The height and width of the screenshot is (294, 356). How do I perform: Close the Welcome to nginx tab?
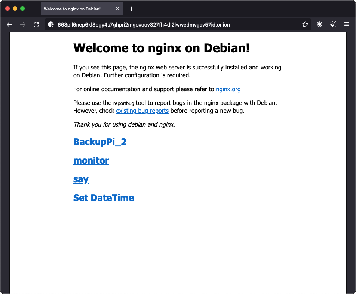click(117, 9)
